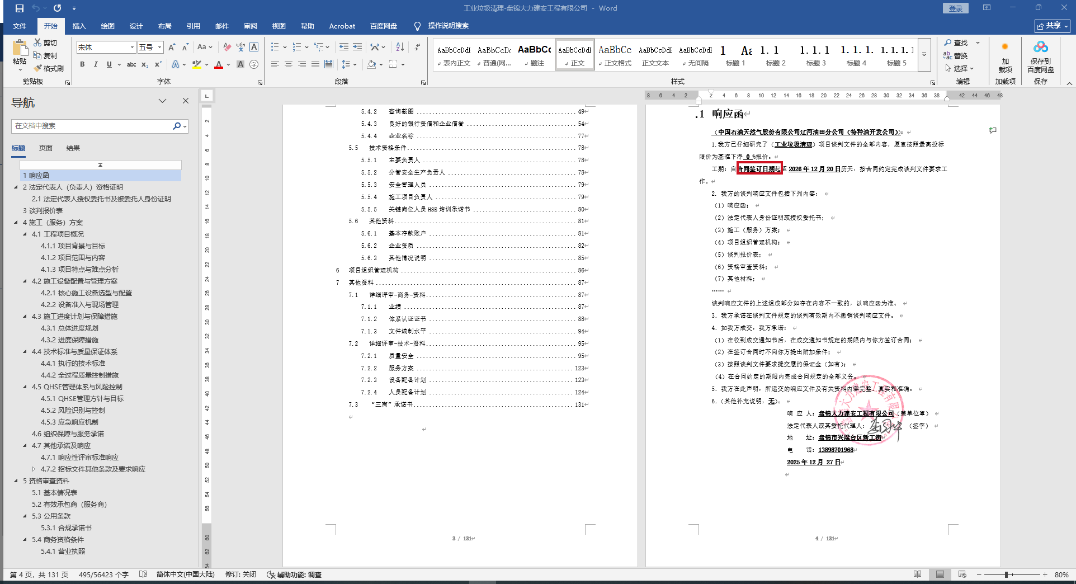The width and height of the screenshot is (1076, 584).
Task: Toggle Bold formatting
Action: tap(82, 64)
